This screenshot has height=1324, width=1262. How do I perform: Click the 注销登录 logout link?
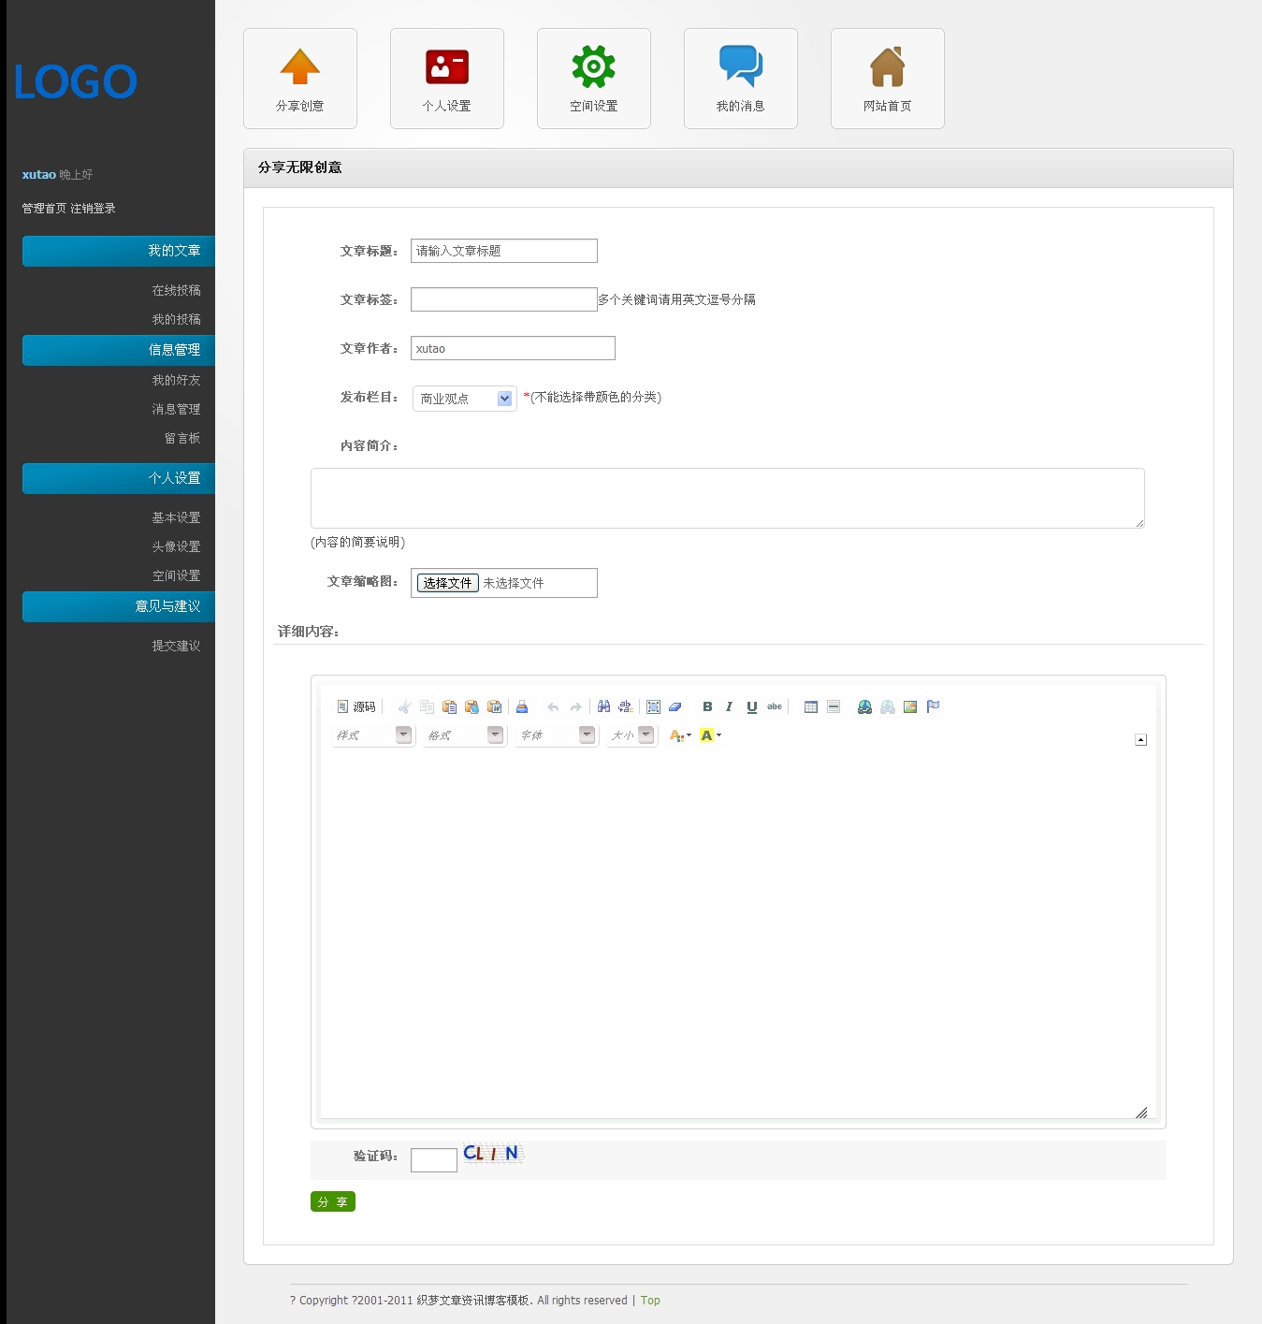point(93,209)
